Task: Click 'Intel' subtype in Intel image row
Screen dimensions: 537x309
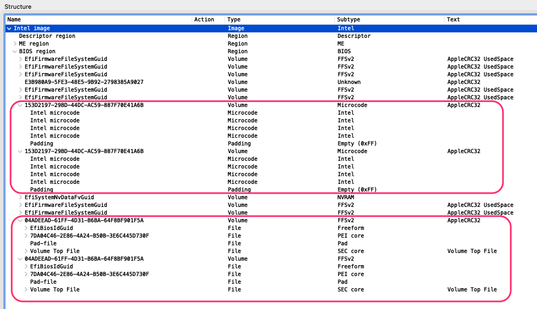Action: (x=346, y=29)
